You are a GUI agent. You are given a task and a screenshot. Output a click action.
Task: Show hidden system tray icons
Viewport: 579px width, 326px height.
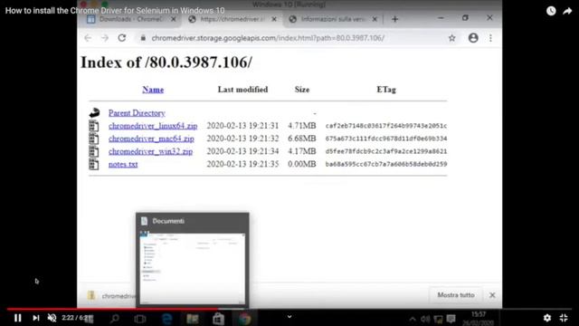413,319
